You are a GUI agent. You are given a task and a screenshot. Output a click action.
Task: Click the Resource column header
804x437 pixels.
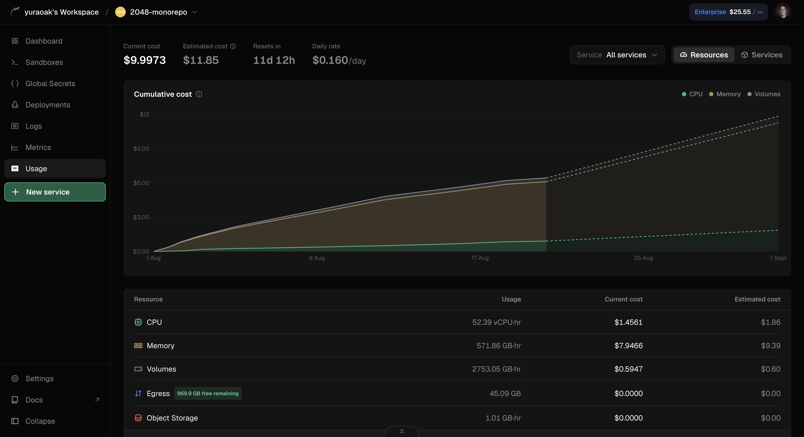click(x=148, y=299)
